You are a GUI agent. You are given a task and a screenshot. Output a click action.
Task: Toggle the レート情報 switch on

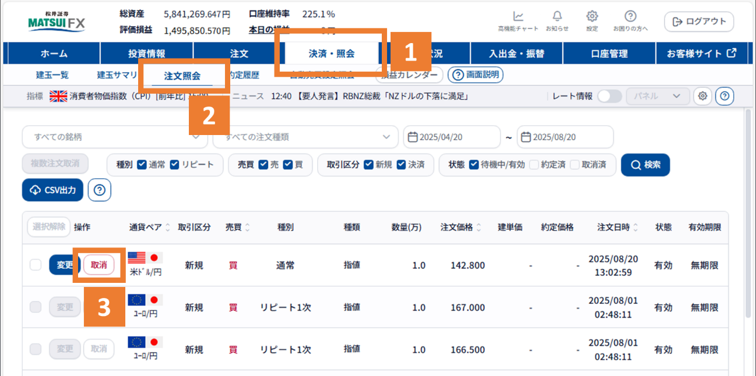610,96
